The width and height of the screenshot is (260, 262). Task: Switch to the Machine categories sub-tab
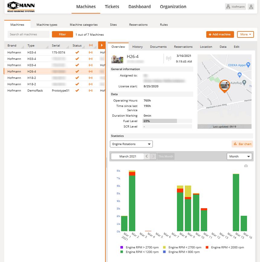[84, 24]
